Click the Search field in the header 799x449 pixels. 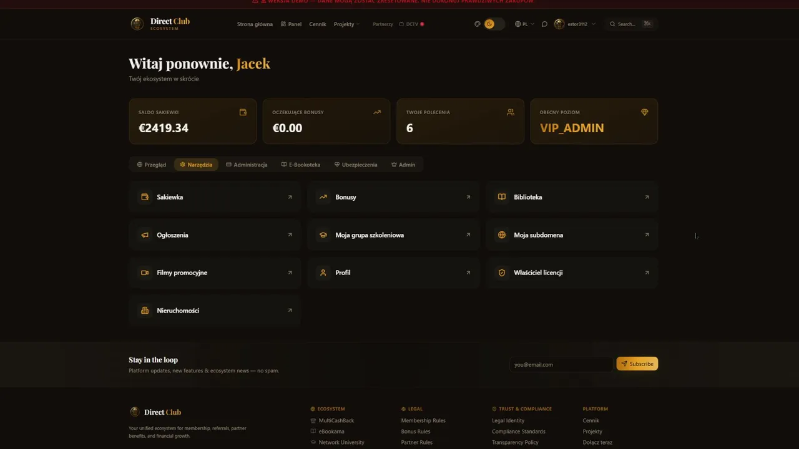click(630, 24)
